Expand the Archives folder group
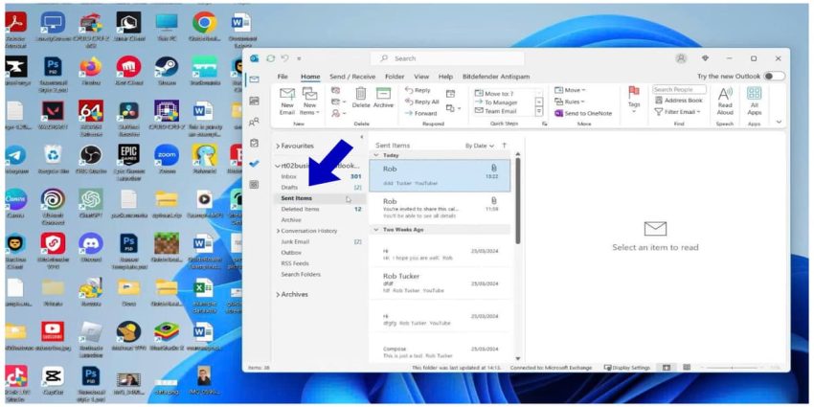 [278, 295]
